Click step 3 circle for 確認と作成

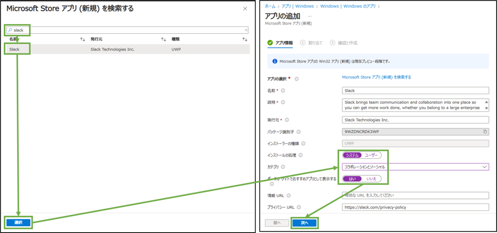point(333,43)
